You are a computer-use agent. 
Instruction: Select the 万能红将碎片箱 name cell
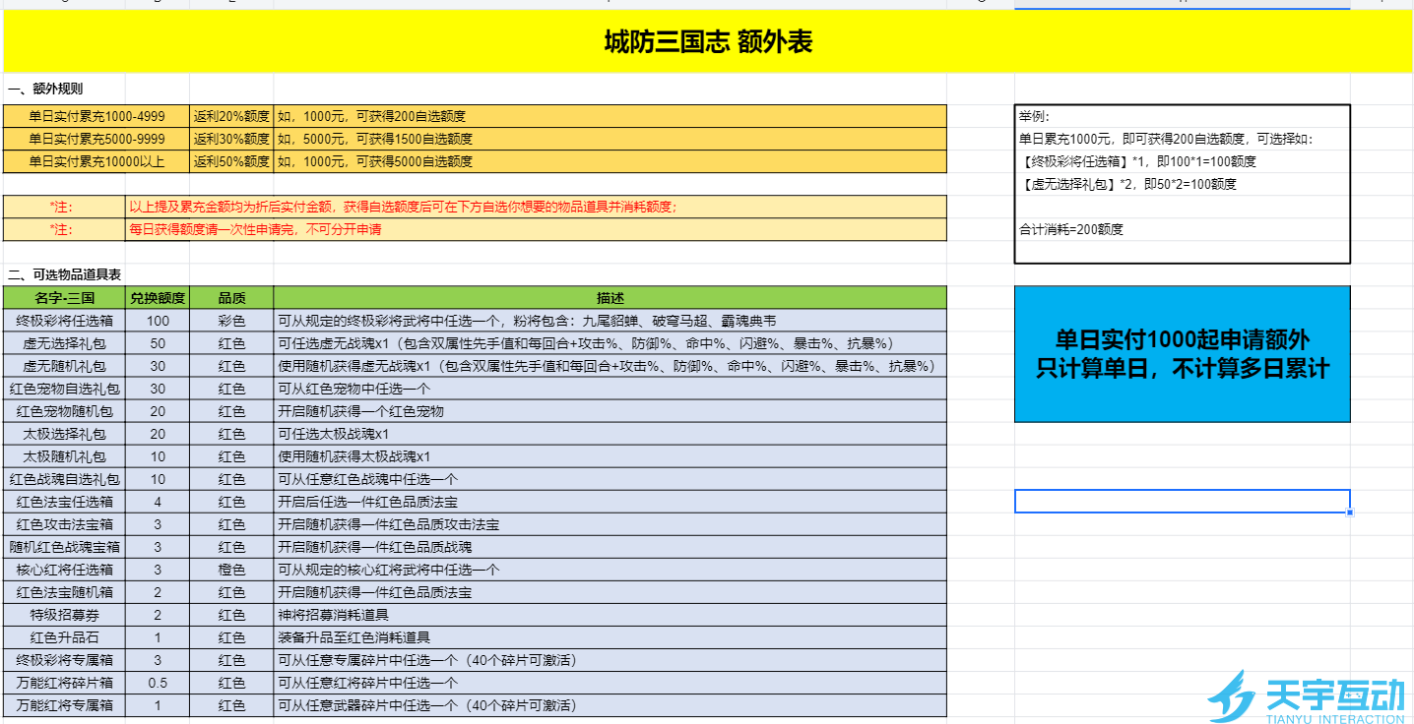[x=64, y=683]
